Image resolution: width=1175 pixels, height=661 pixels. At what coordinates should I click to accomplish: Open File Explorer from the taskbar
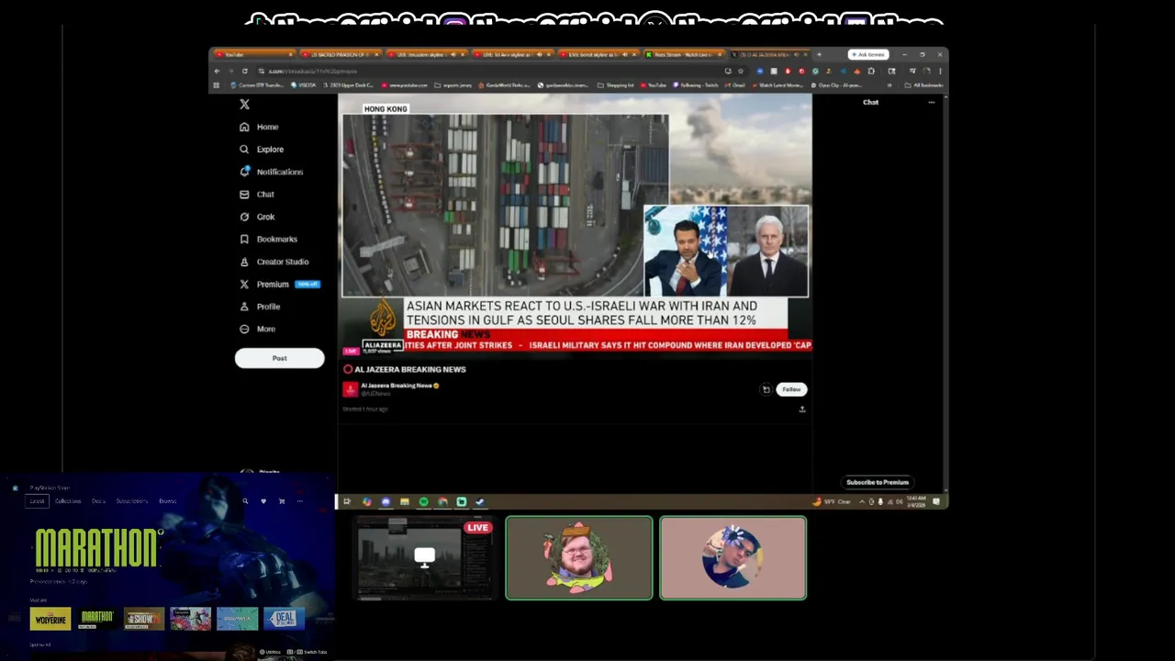(x=405, y=501)
